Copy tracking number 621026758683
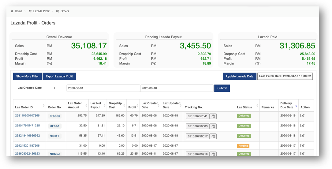The height and width of the screenshot is (169, 332). (x=213, y=126)
